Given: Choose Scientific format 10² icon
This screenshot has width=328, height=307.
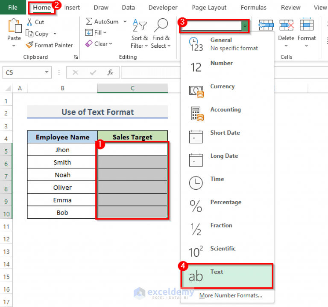Looking at the screenshot, I should [196, 252].
